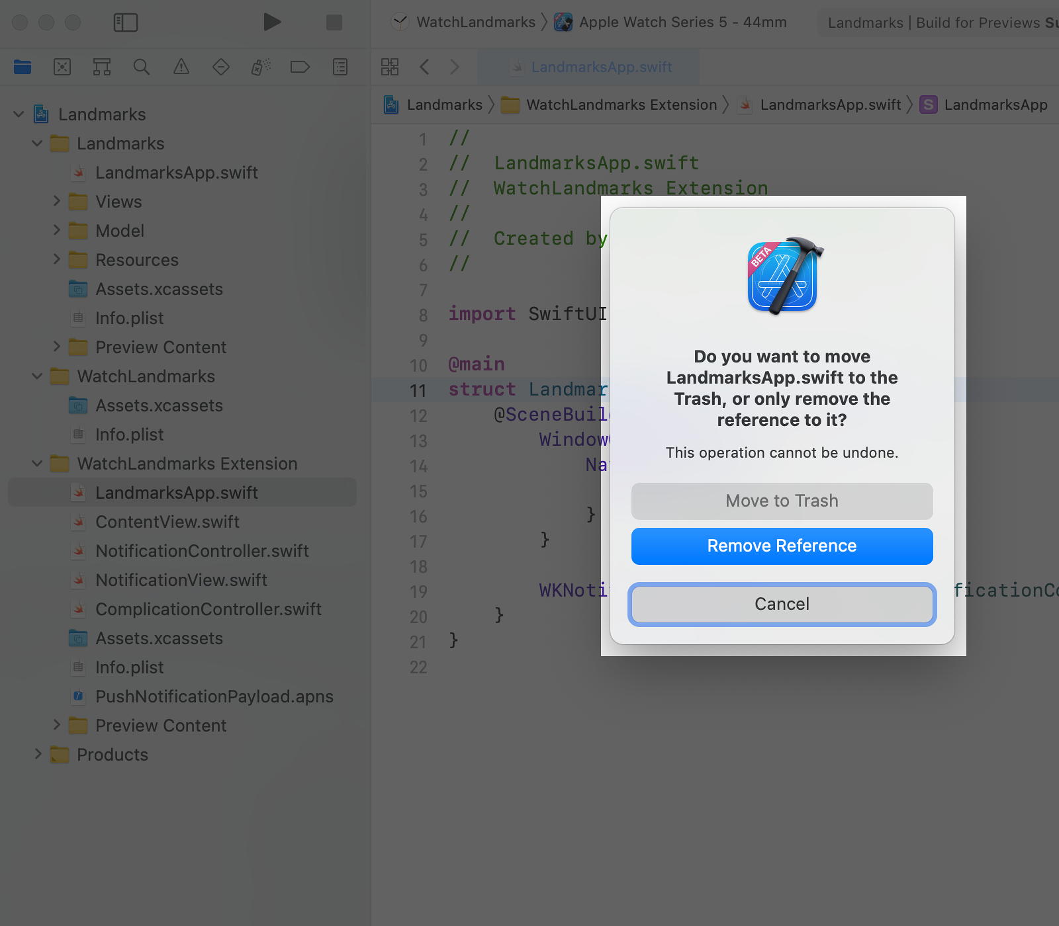Open the Source Control navigator icon

coord(62,67)
